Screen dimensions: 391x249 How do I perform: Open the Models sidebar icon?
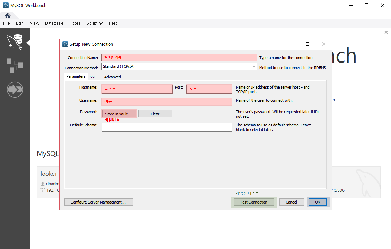(15, 66)
